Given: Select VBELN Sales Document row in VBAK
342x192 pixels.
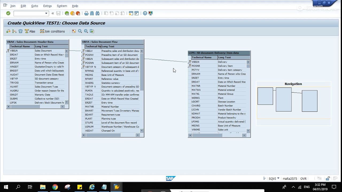Looking at the screenshot, I should tap(36, 51).
